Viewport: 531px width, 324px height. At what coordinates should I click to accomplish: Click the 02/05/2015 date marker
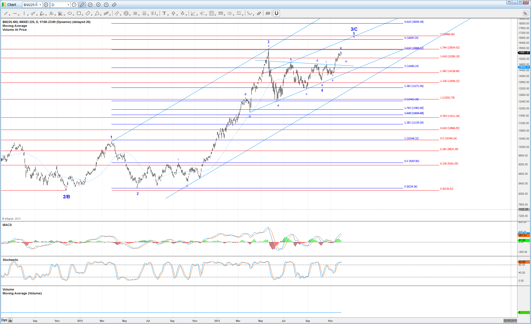click(510, 320)
